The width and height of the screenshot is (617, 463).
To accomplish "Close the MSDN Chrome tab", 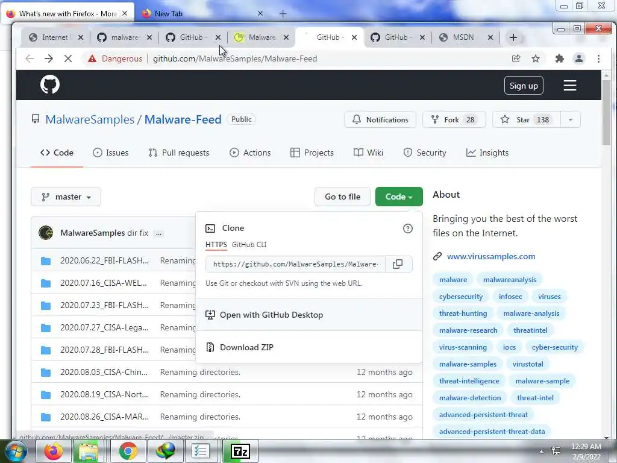I will pos(490,37).
